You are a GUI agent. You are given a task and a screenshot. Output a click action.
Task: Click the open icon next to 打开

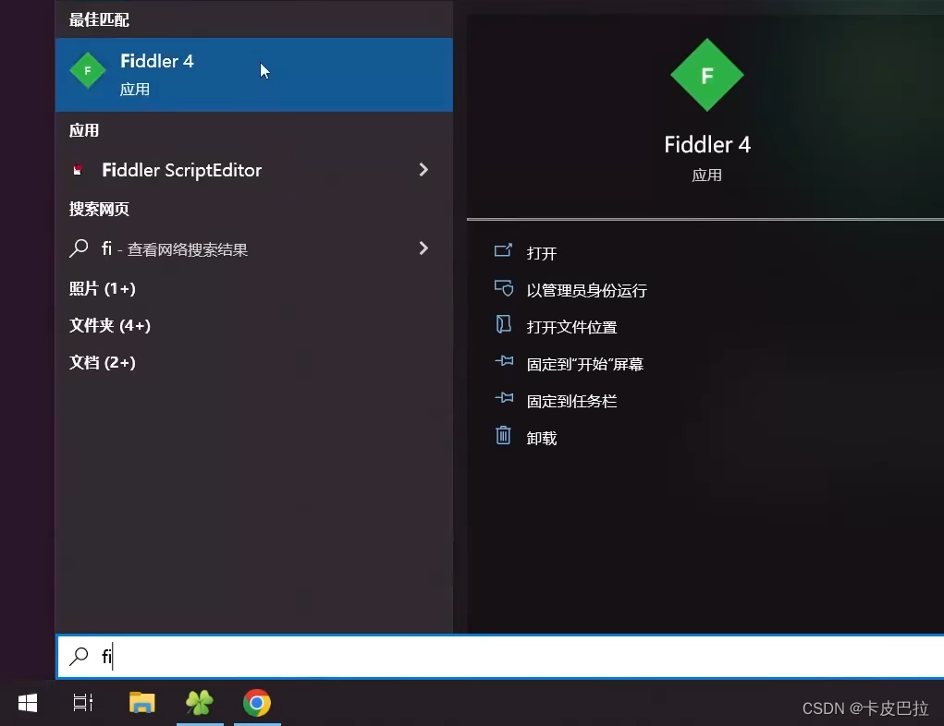(x=503, y=251)
